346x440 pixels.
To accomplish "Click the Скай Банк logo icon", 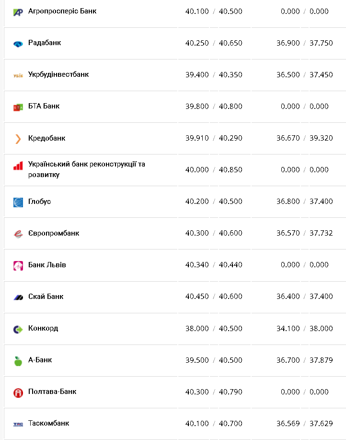I will click(18, 297).
